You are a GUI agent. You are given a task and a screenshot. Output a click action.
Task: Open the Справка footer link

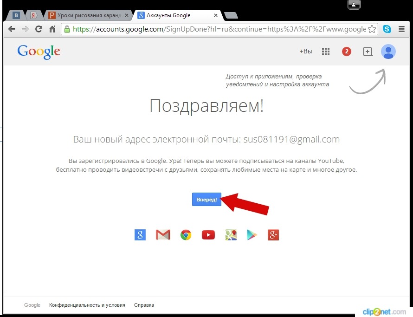pos(144,305)
